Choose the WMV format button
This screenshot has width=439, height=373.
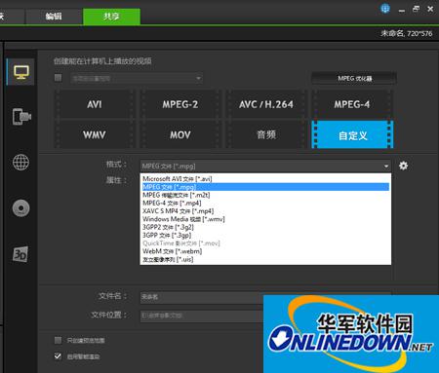95,134
